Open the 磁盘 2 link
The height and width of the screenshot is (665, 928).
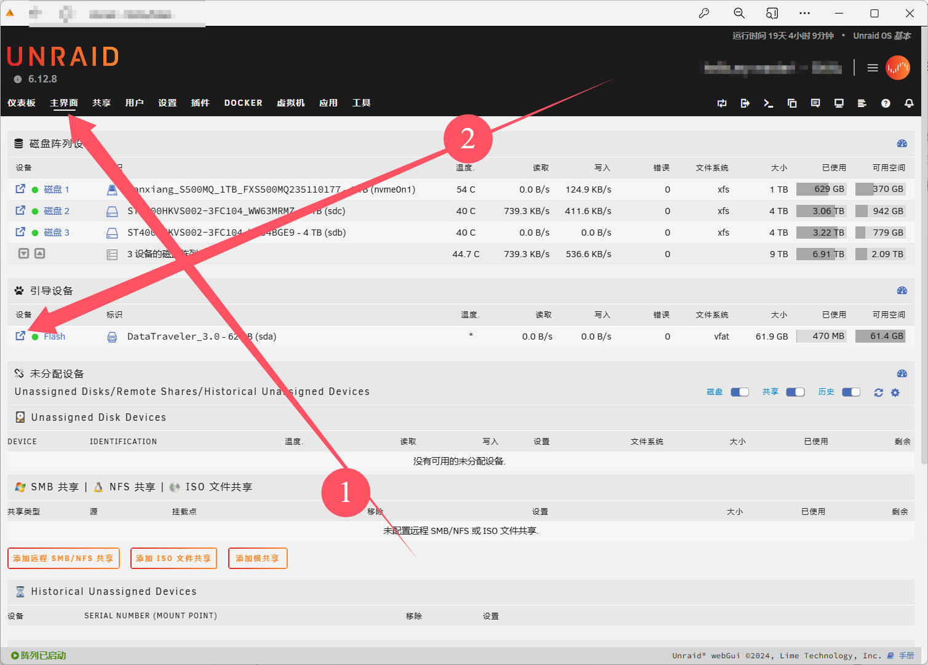click(57, 211)
